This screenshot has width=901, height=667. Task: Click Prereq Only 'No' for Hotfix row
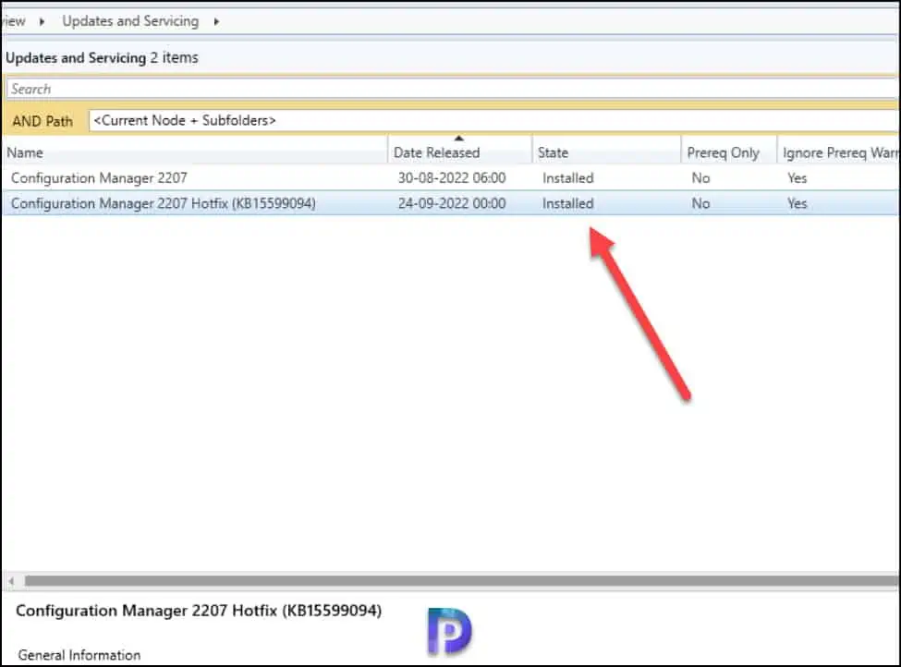(x=700, y=203)
